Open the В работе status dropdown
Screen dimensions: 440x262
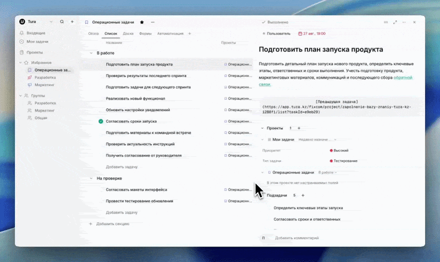coord(327,172)
